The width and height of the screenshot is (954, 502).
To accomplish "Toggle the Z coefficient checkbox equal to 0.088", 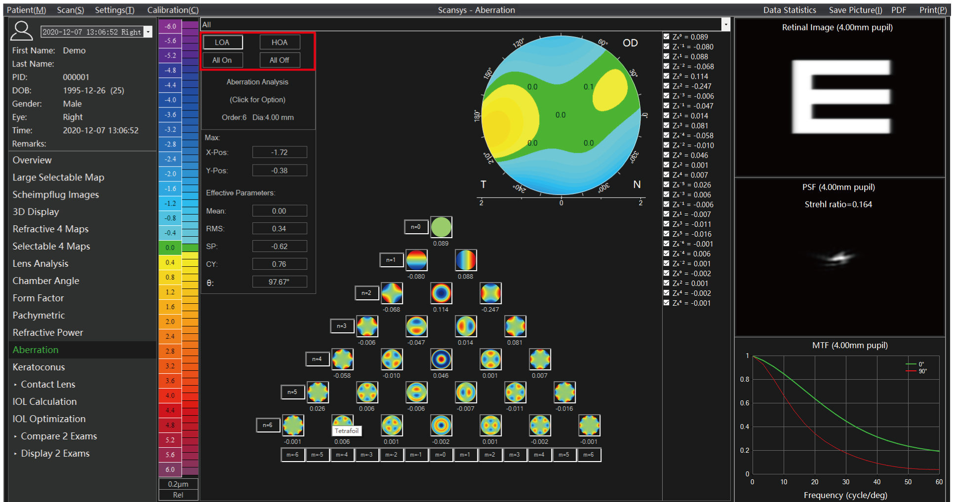I will tap(667, 56).
